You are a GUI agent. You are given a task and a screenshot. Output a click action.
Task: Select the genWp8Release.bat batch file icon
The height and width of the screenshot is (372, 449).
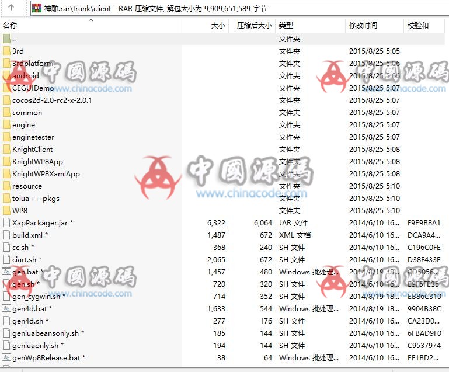pos(6,357)
